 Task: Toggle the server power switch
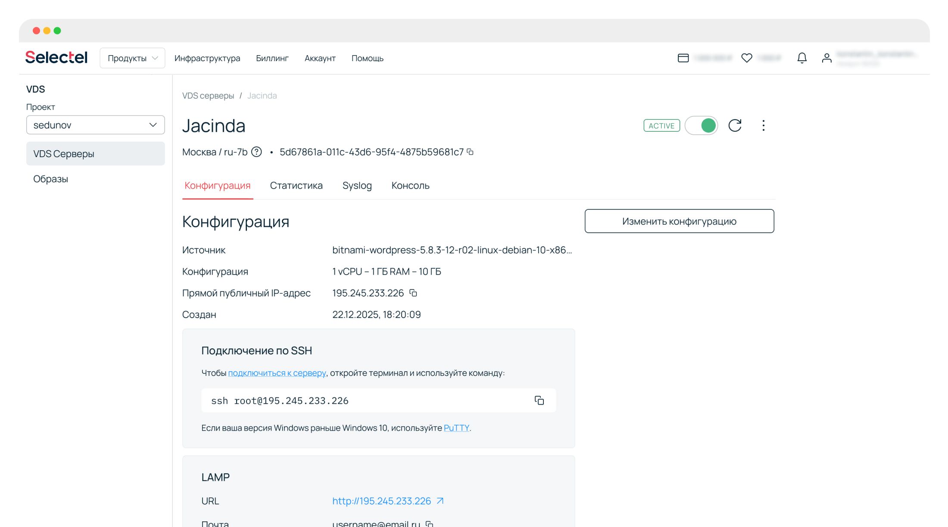tap(702, 126)
